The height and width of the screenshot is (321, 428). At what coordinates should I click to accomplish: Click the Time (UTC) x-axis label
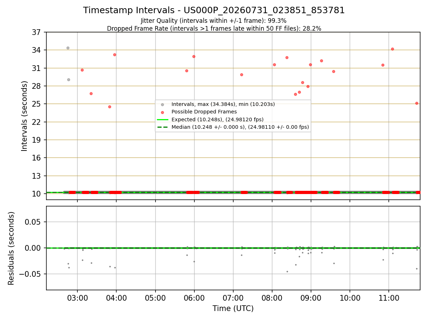[x=233, y=309]
